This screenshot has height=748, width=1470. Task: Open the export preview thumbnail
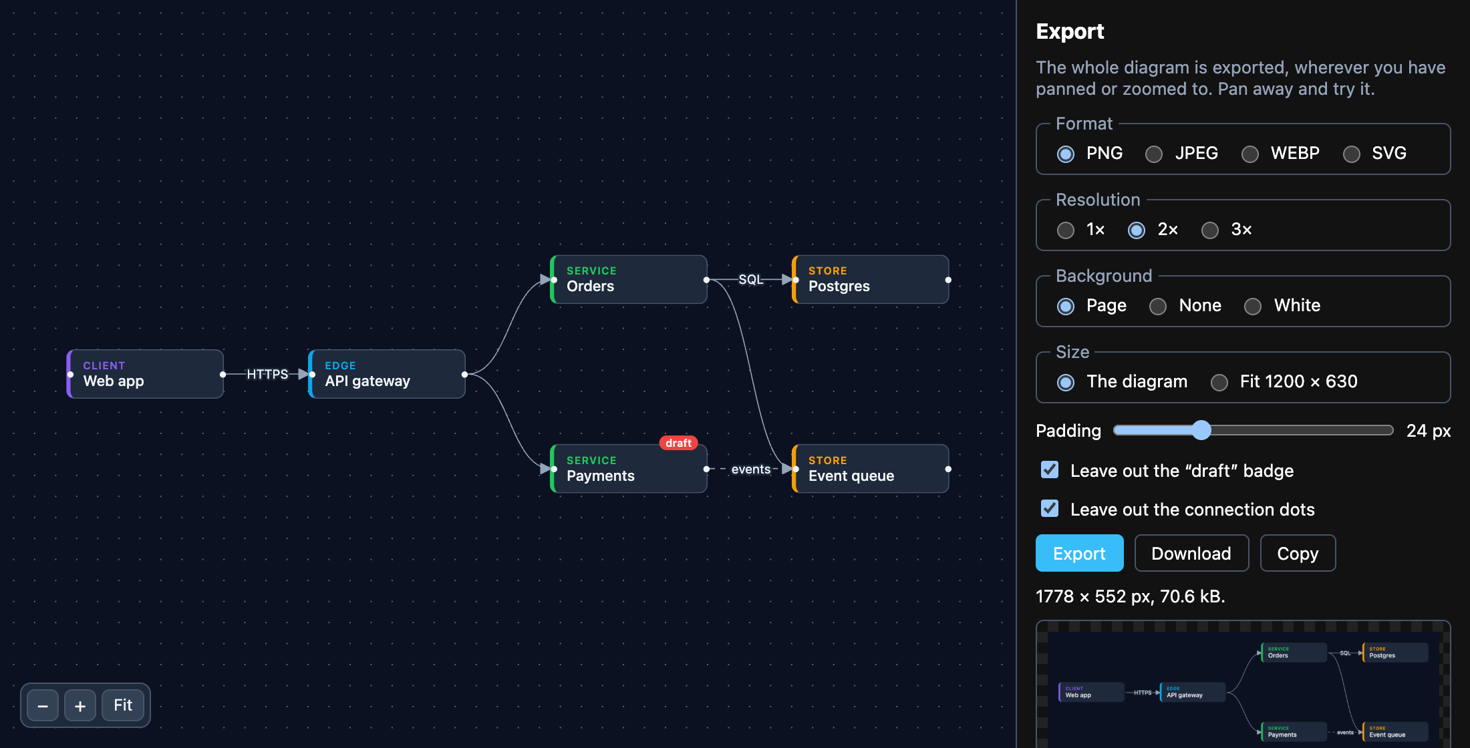pos(1243,685)
